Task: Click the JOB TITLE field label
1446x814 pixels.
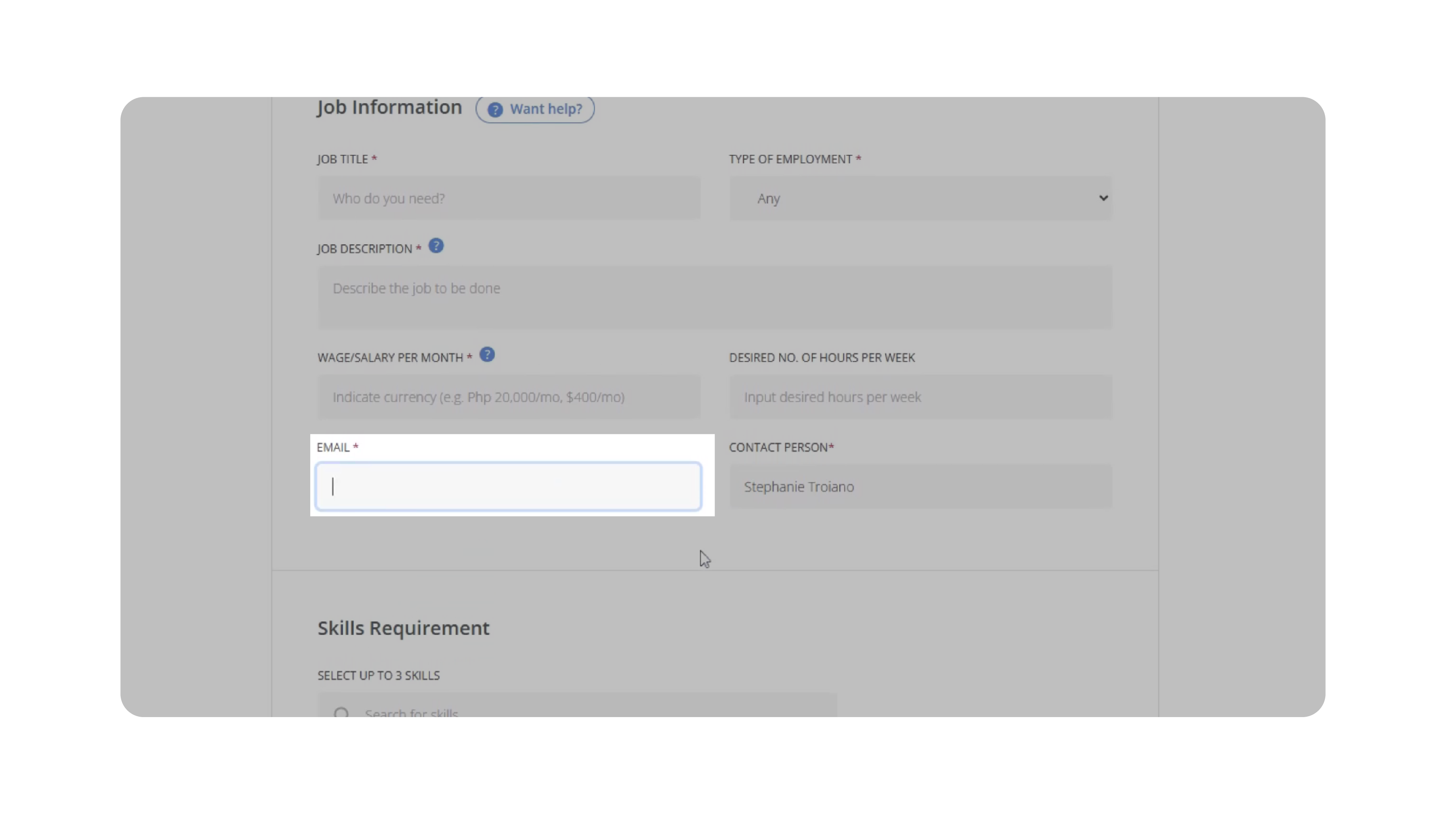Action: point(342,159)
